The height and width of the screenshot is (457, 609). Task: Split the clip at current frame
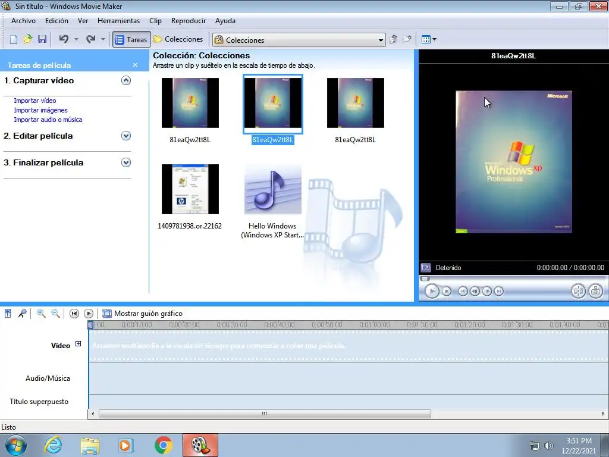coord(578,291)
